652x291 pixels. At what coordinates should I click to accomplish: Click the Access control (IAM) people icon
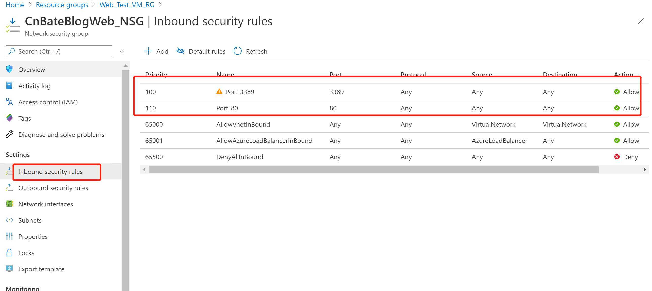point(9,102)
